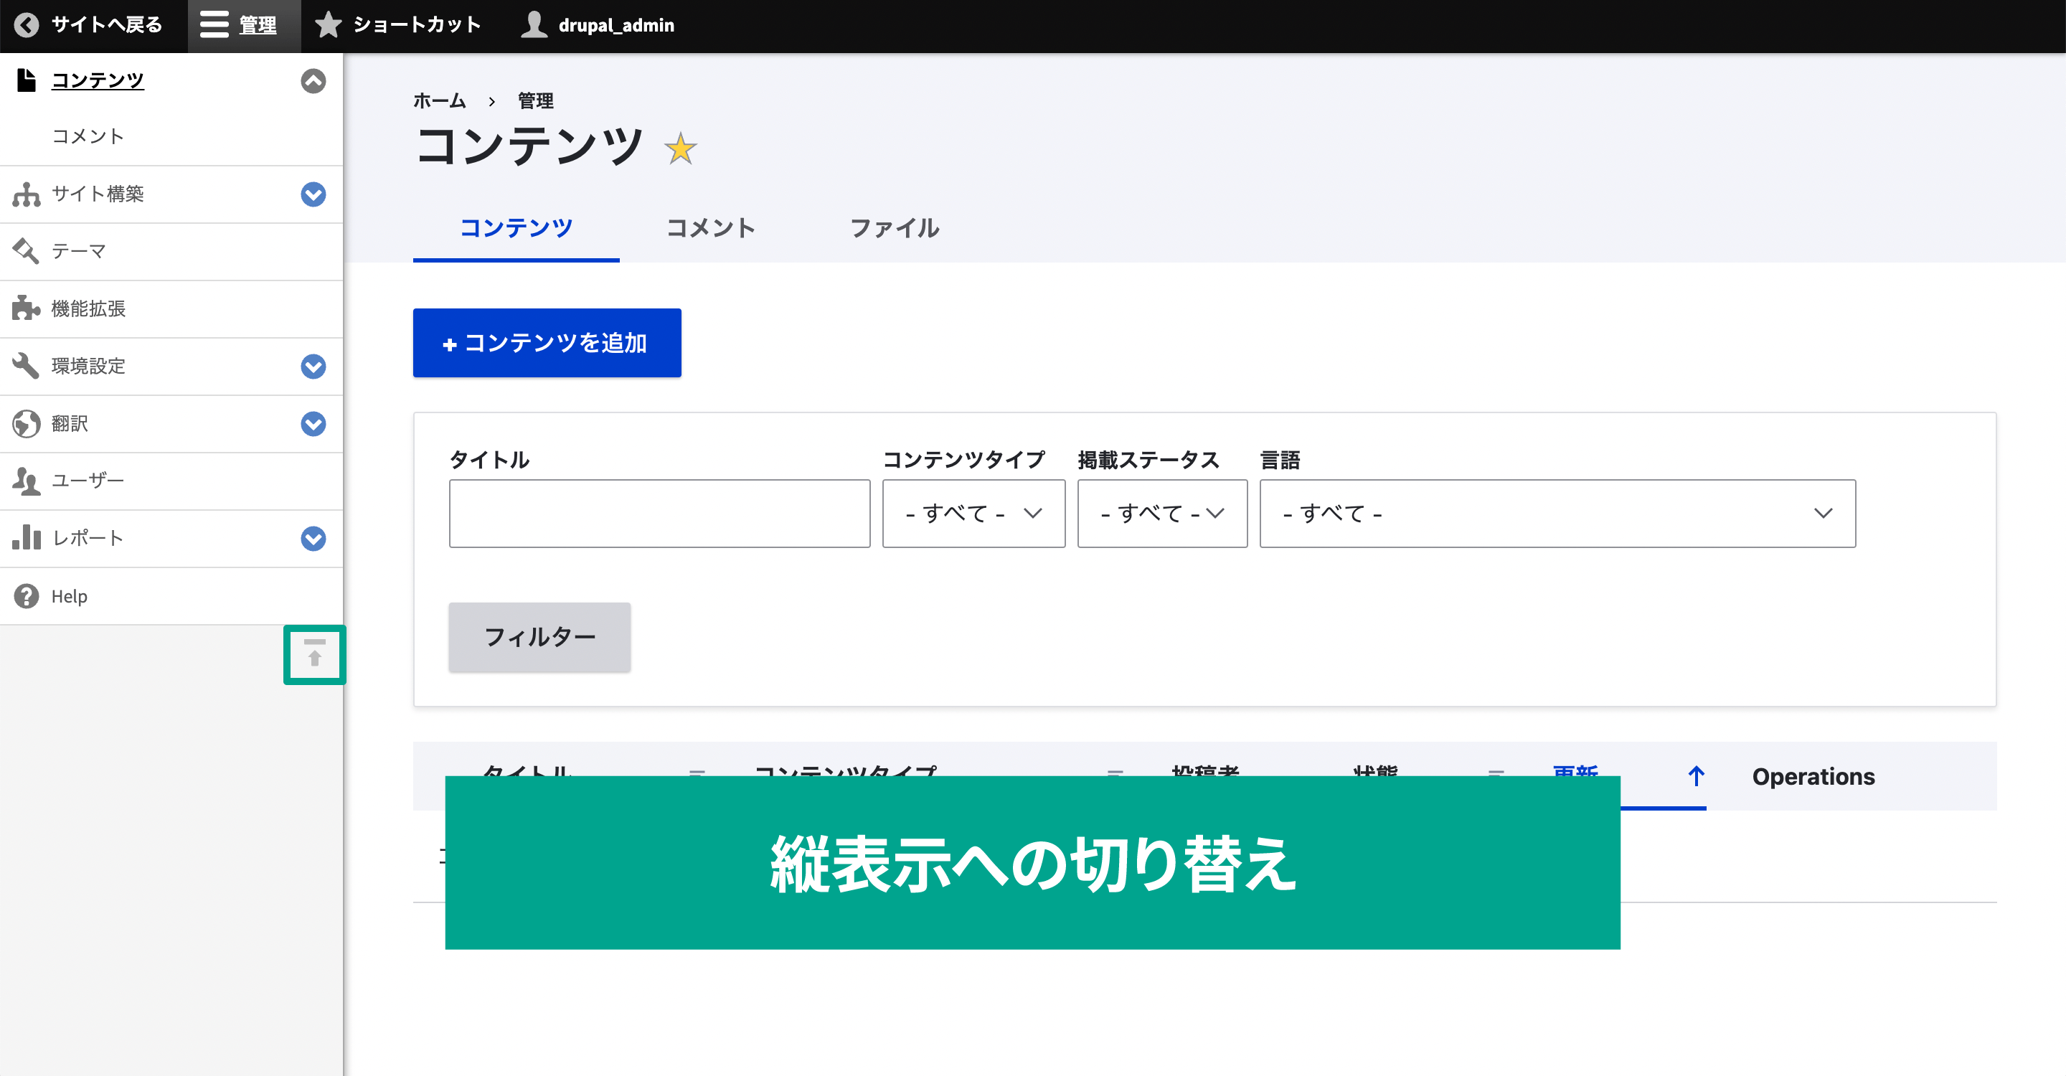2066x1076 pixels.
Task: Open the 掲載ステータス dropdown
Action: (1162, 514)
